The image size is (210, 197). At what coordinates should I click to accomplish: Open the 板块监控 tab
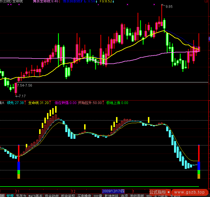[x=68, y=196]
